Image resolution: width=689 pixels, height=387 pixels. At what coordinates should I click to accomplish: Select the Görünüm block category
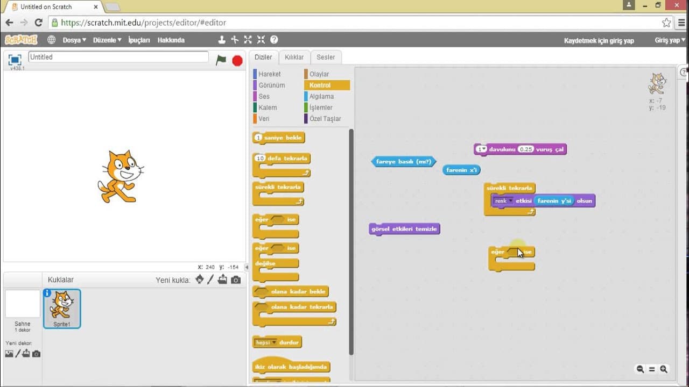[271, 85]
